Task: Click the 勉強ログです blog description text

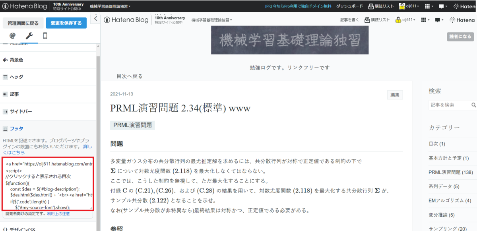Action: coord(290,68)
